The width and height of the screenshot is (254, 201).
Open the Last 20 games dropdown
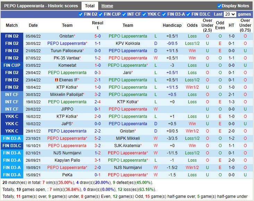(x=230, y=14)
